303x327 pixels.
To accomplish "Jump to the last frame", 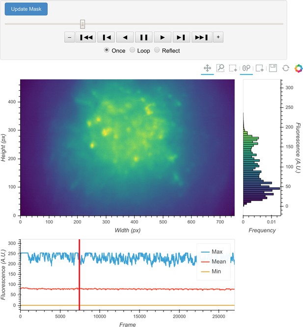I will coord(201,37).
